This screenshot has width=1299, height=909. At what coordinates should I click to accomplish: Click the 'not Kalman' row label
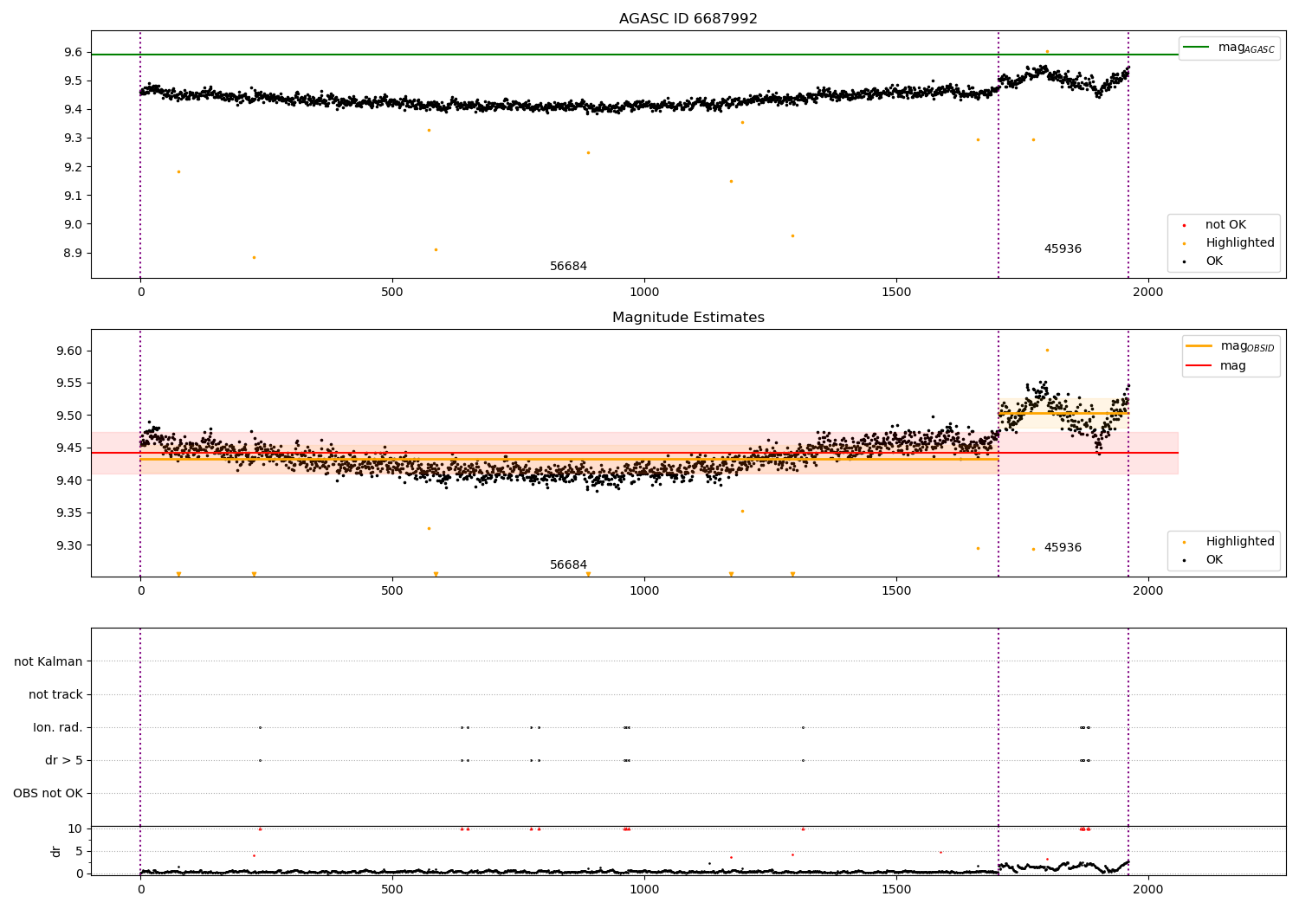(48, 662)
